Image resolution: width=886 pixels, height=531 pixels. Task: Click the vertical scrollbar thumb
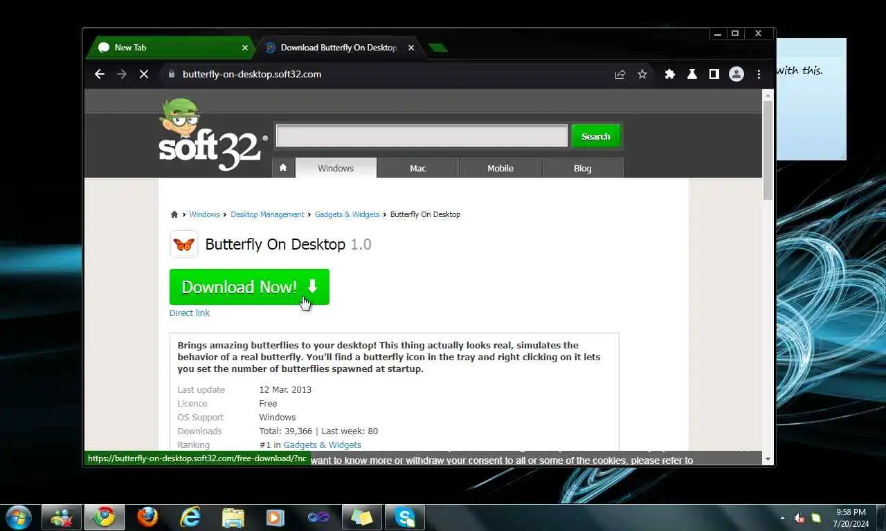pos(768,150)
